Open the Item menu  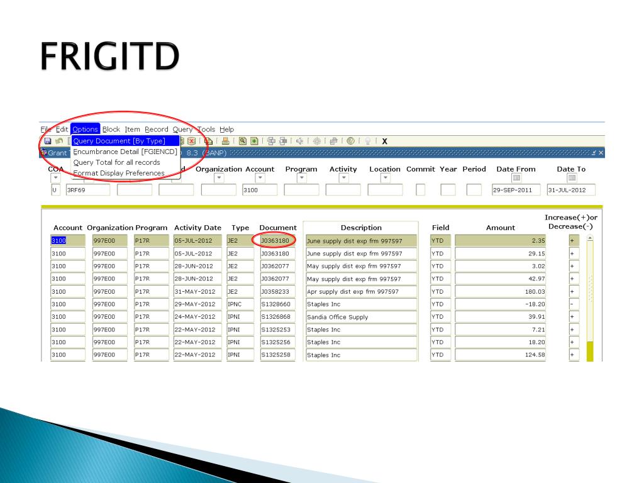pyautogui.click(x=132, y=129)
